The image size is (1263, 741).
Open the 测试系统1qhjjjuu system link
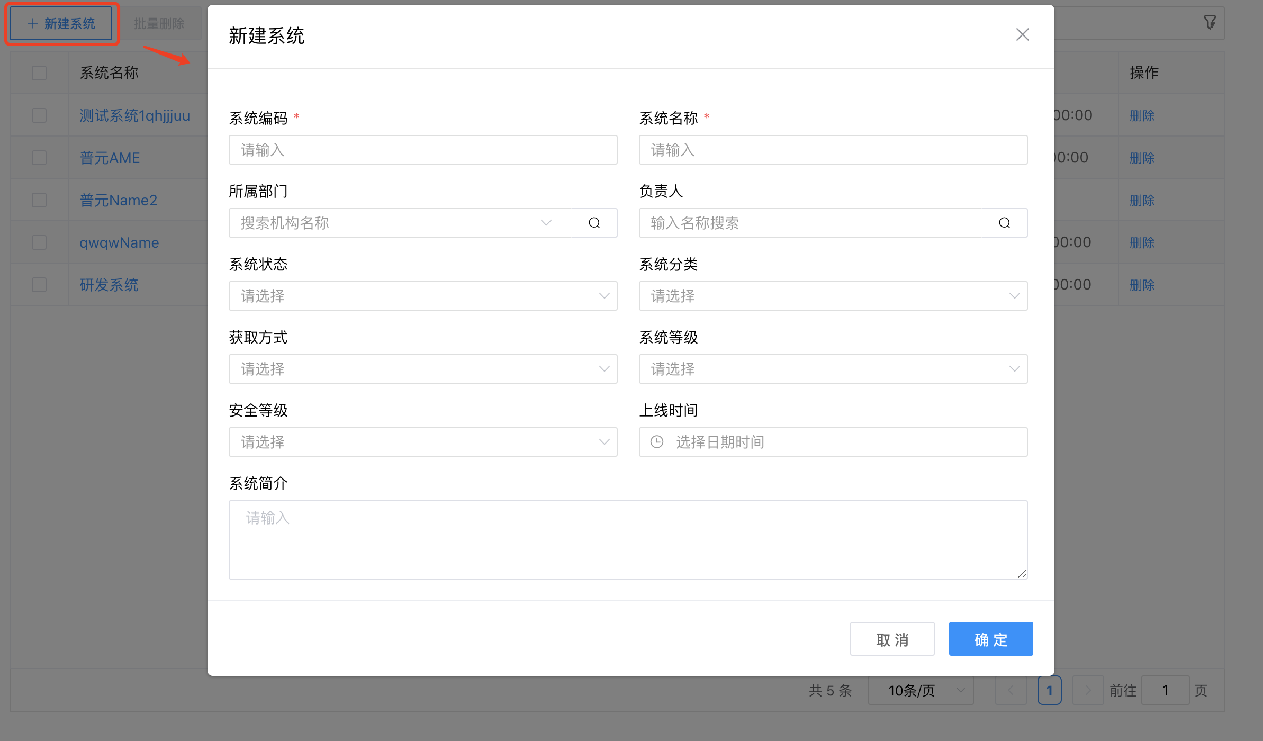point(134,115)
